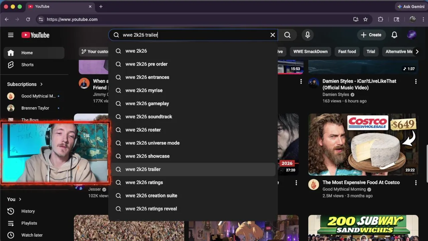Open the YouTube hamburger guide menu
Viewport: 428px width, 241px height.
(11, 35)
